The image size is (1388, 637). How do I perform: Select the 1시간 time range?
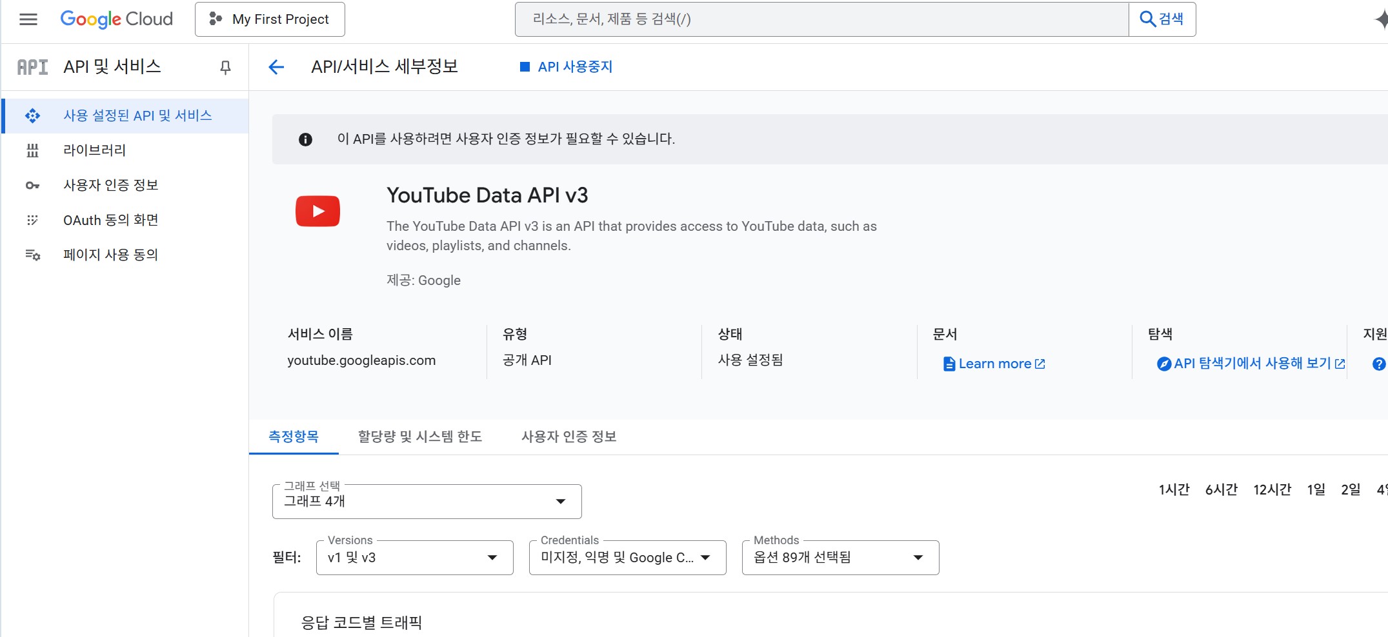click(1174, 490)
